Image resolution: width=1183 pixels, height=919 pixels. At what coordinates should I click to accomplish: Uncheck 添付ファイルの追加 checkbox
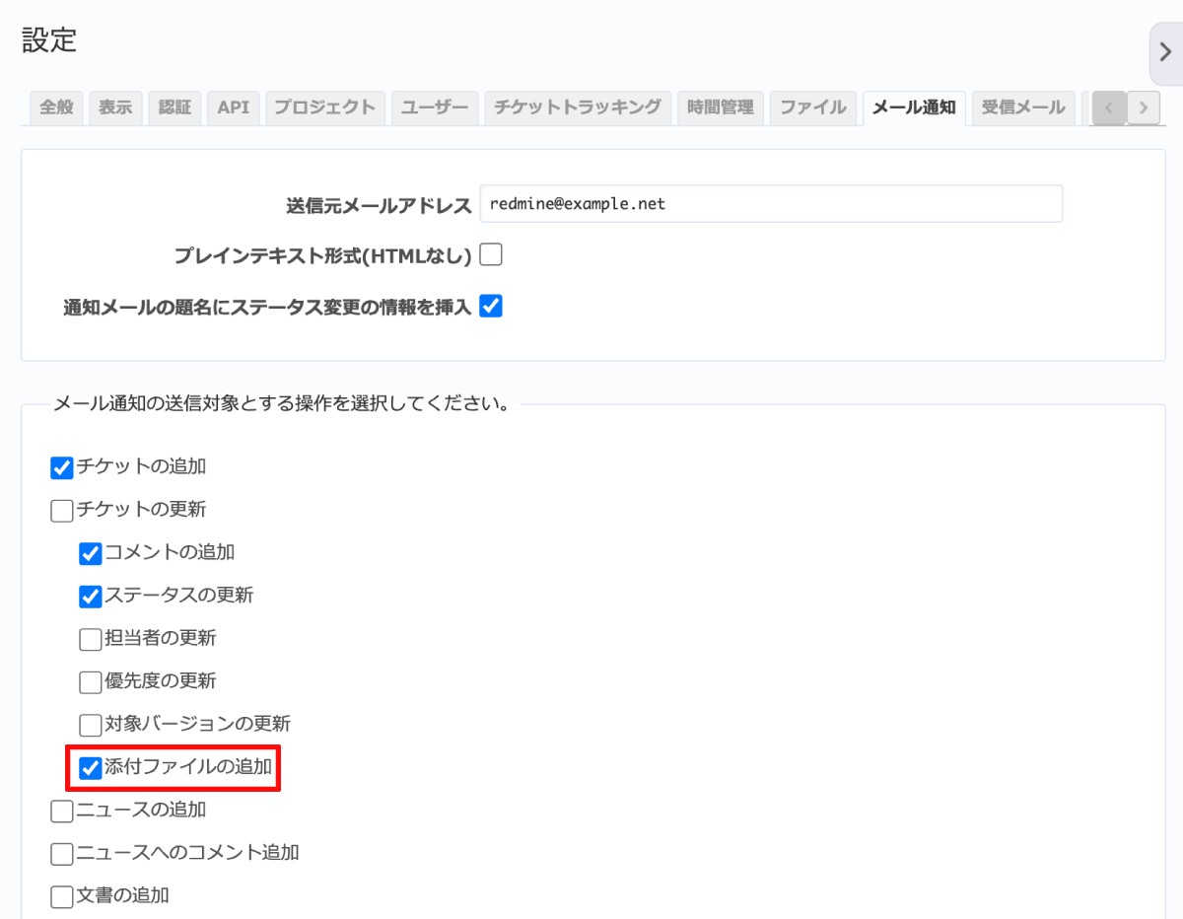91,768
